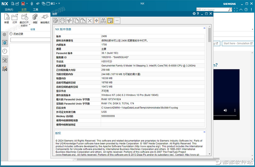
Task: Click the operating system version Windows 10 Pro value
Action: (130, 95)
